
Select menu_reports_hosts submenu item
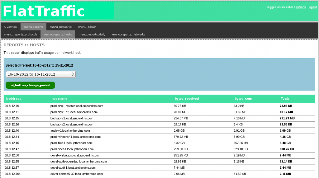pyautogui.click(x=58, y=34)
